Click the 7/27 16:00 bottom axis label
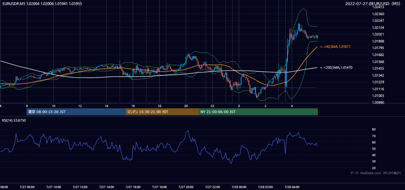The width and height of the screenshot is (405, 190). pos(133,187)
